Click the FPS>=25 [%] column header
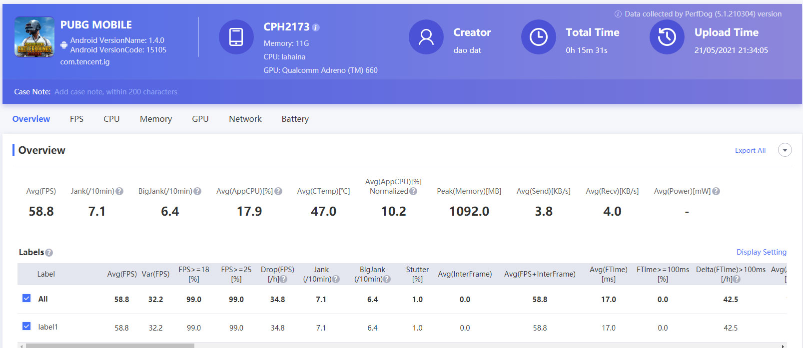 (236, 274)
